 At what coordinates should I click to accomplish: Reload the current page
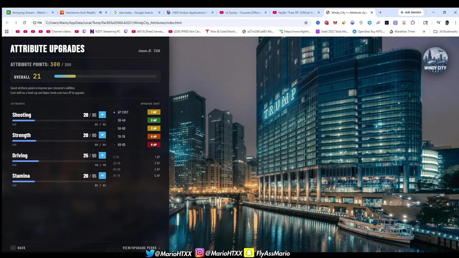click(24, 23)
